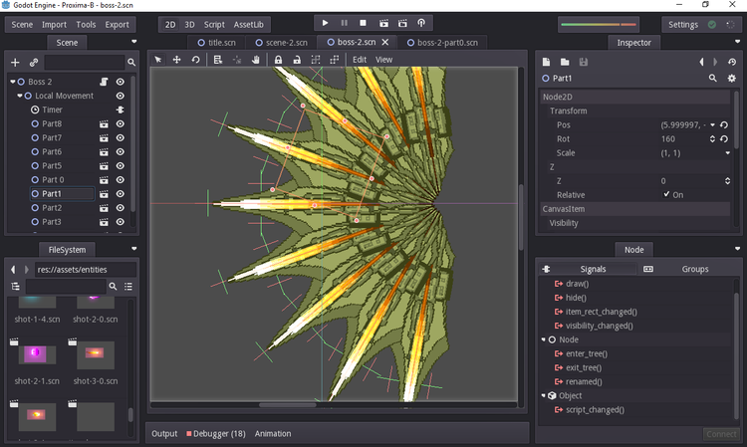
Task: Open the Import menu
Action: point(54,24)
